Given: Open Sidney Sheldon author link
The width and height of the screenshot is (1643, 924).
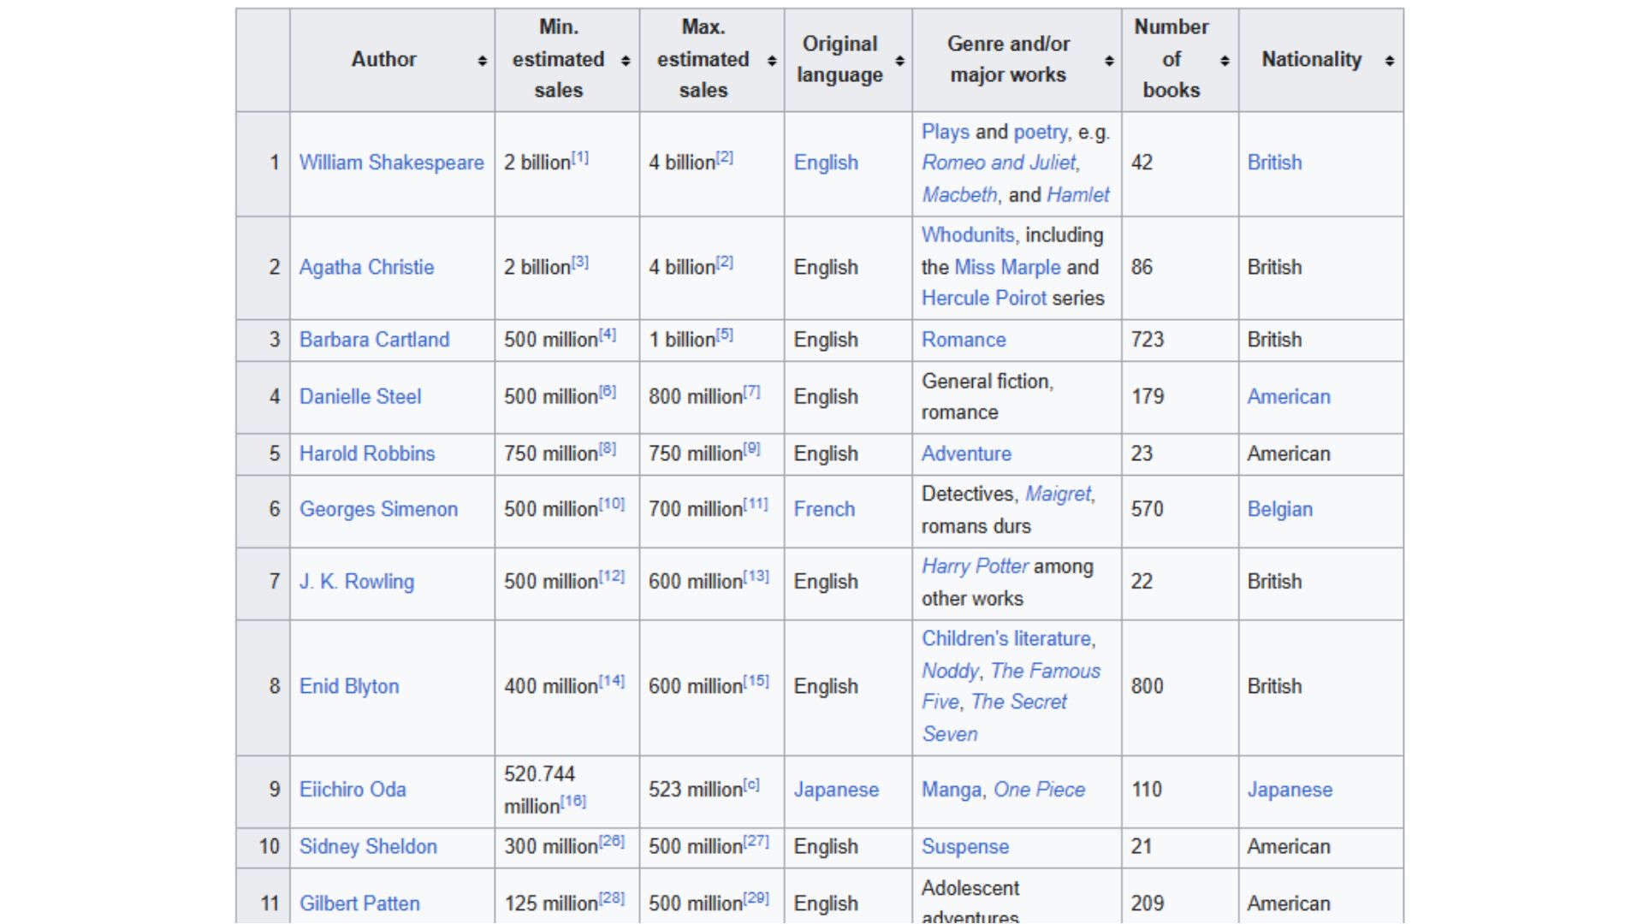Looking at the screenshot, I should [368, 847].
